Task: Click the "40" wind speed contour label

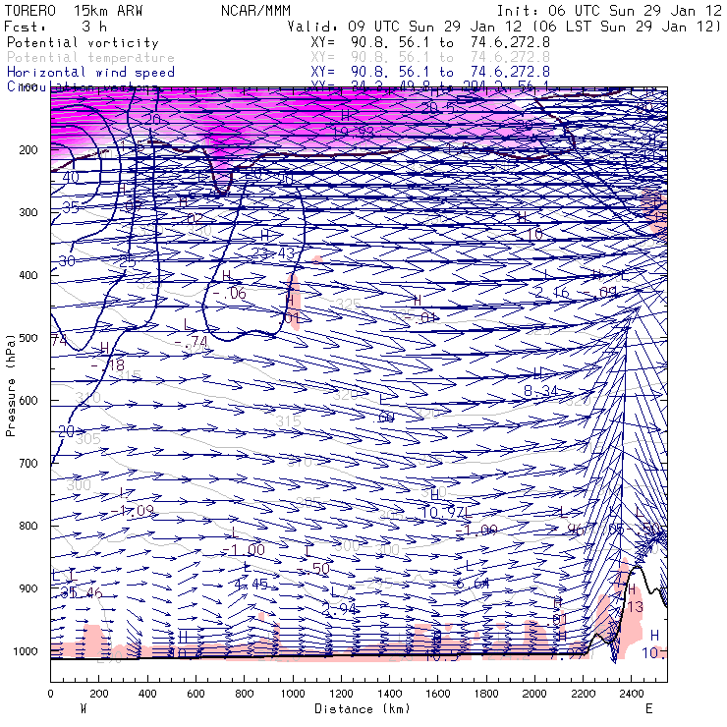Action: 71,177
